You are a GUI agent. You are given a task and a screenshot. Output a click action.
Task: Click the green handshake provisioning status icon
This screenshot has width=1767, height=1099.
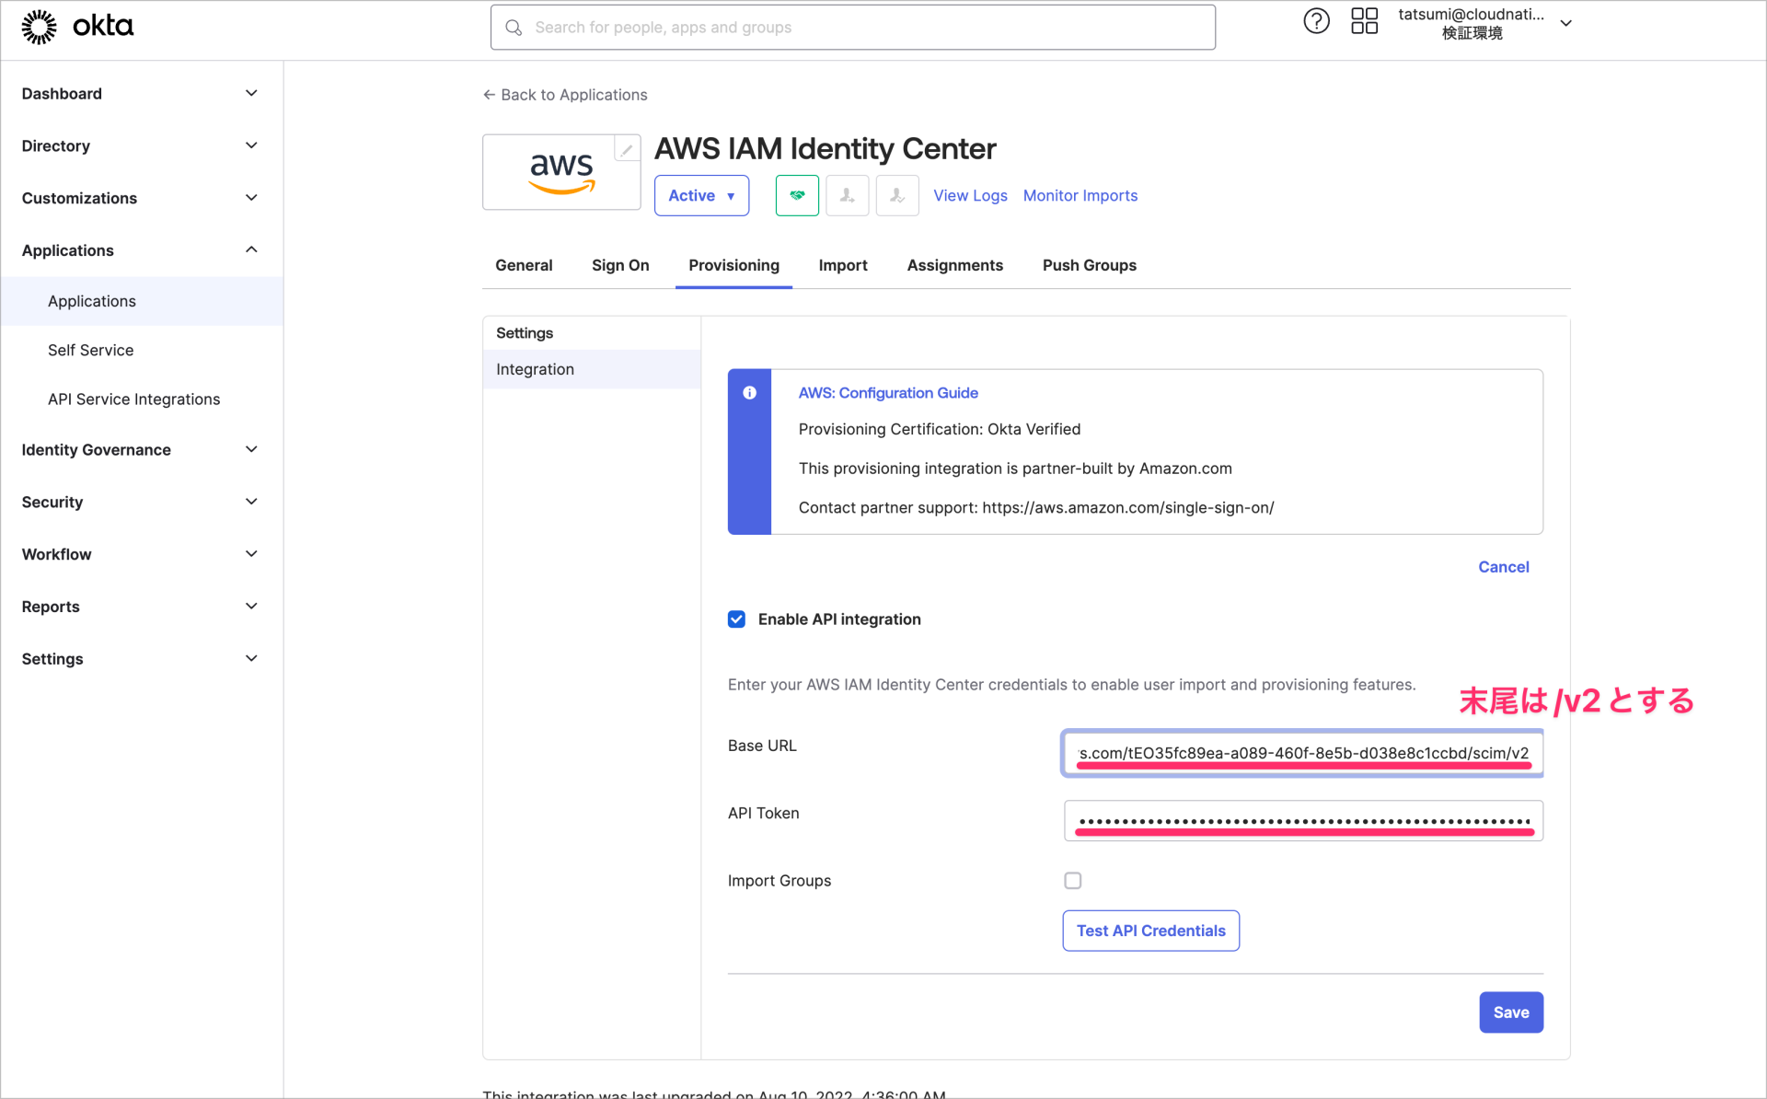[x=797, y=195]
